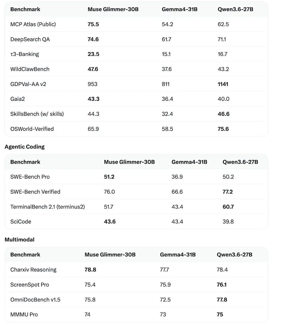Select the 1141 GDPVal-AA v2 score
This screenshot has width=299, height=326.
[223, 84]
